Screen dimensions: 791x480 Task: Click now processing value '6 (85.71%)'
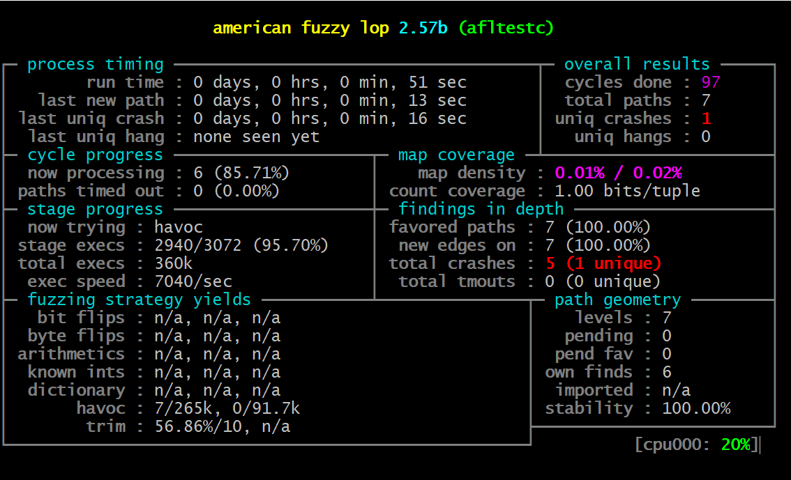(241, 173)
